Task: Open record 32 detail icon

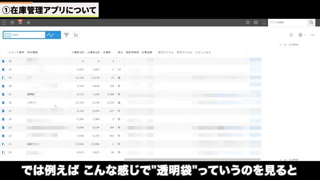Action: [3, 61]
